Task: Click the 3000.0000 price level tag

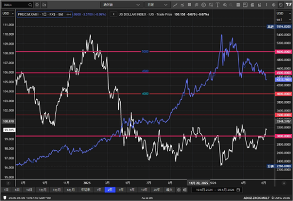Action: click(283, 136)
